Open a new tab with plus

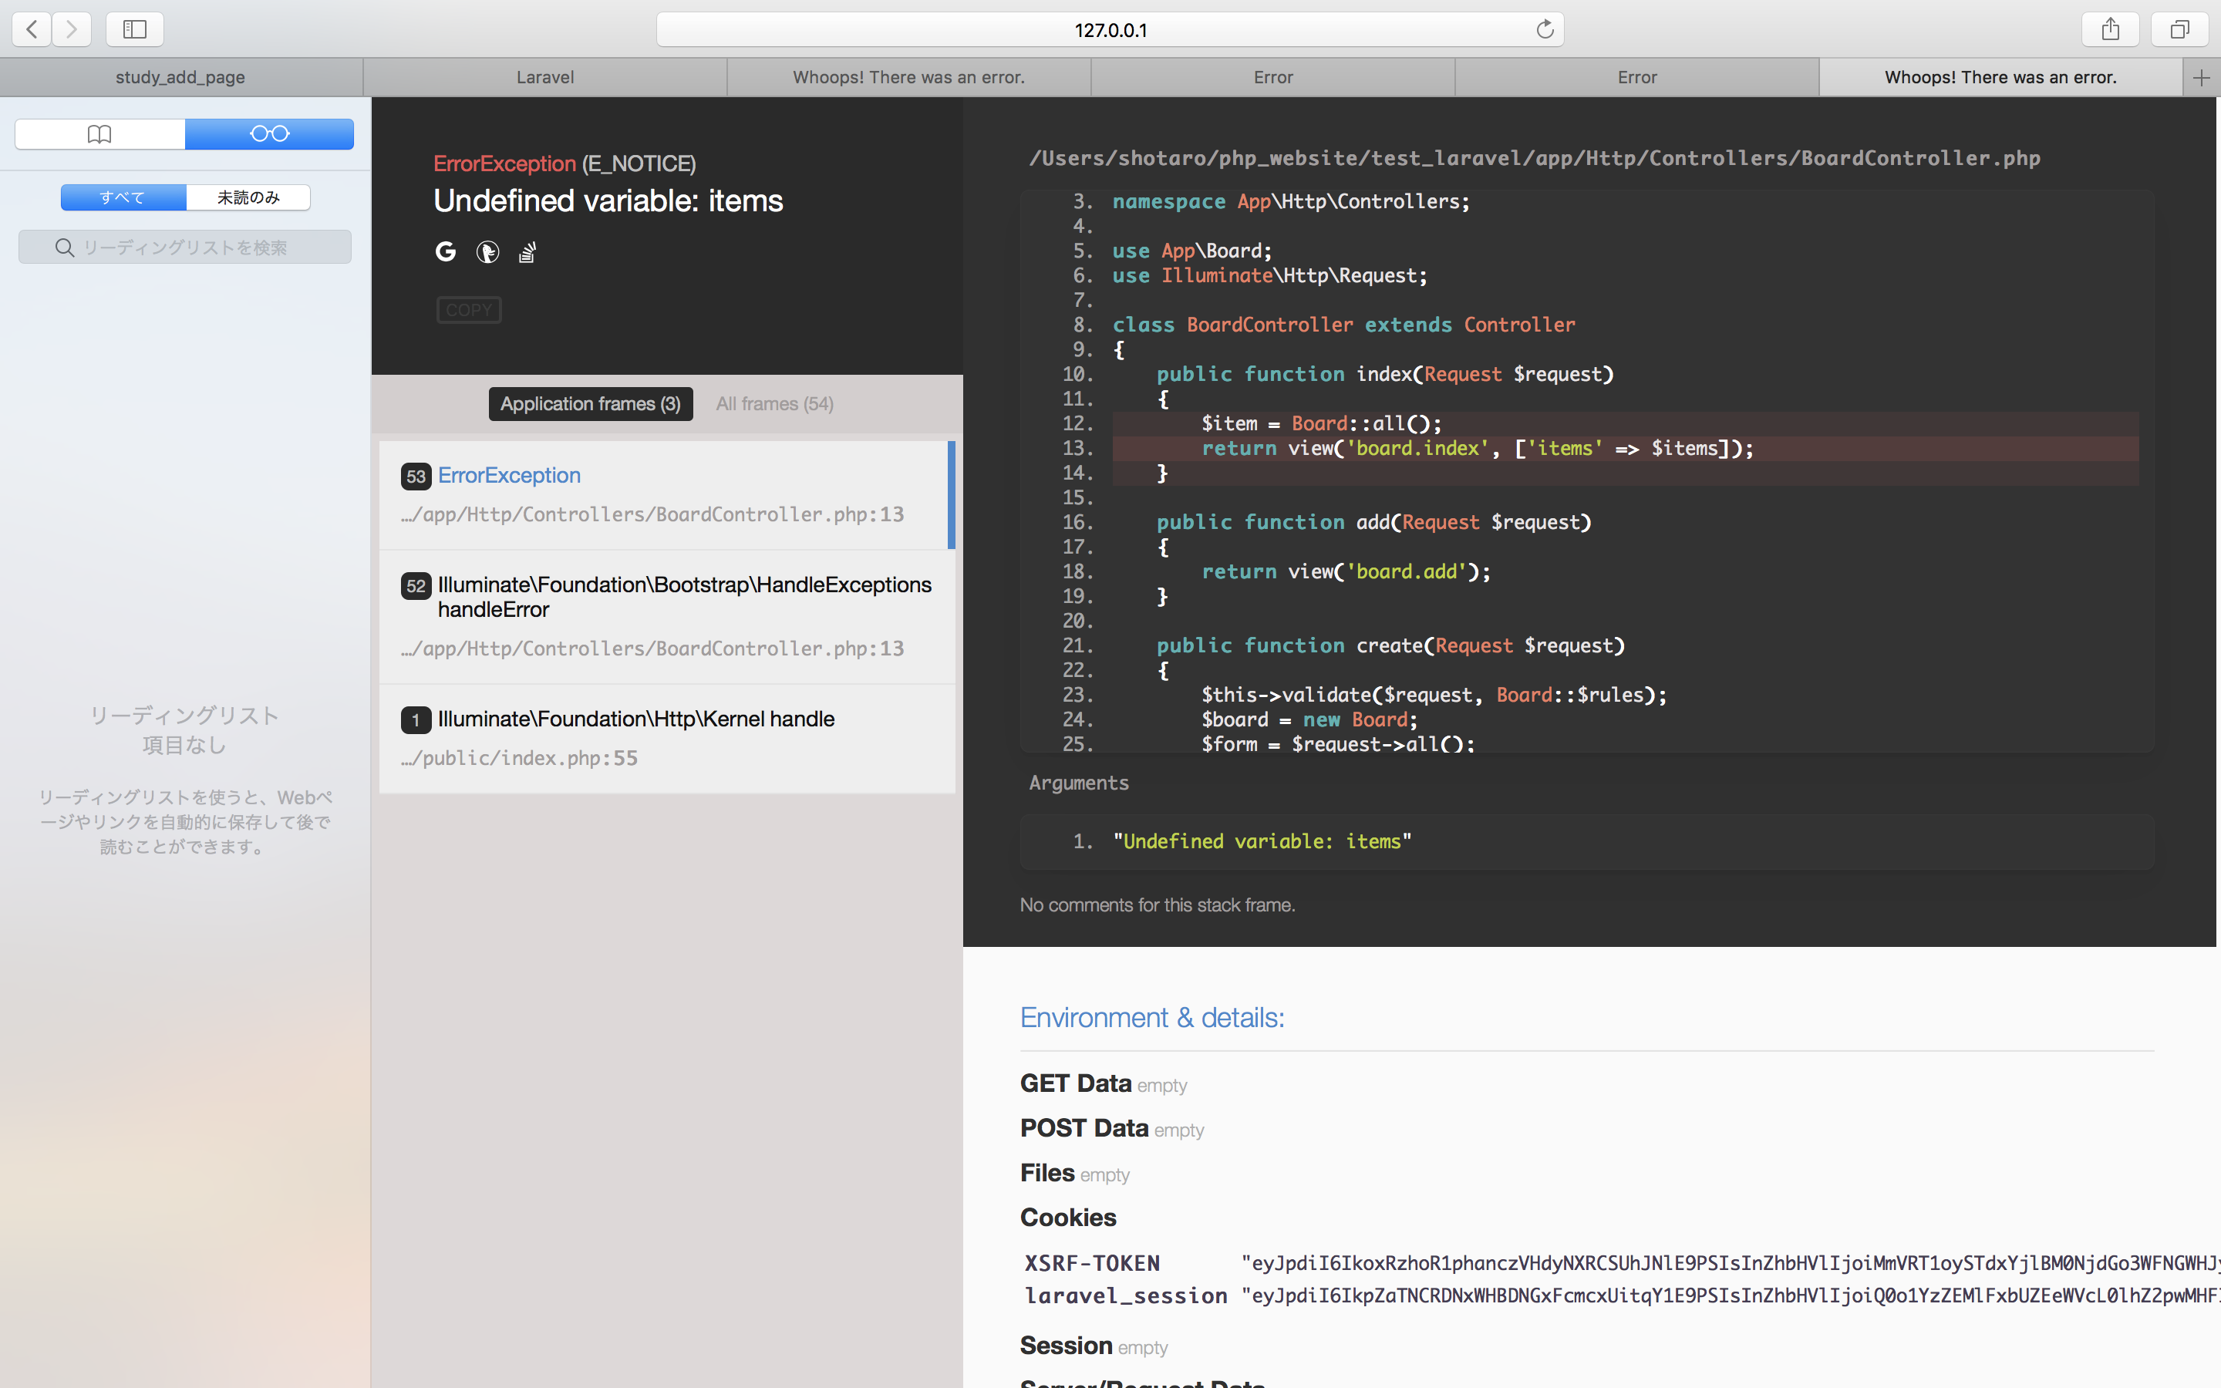[2201, 78]
